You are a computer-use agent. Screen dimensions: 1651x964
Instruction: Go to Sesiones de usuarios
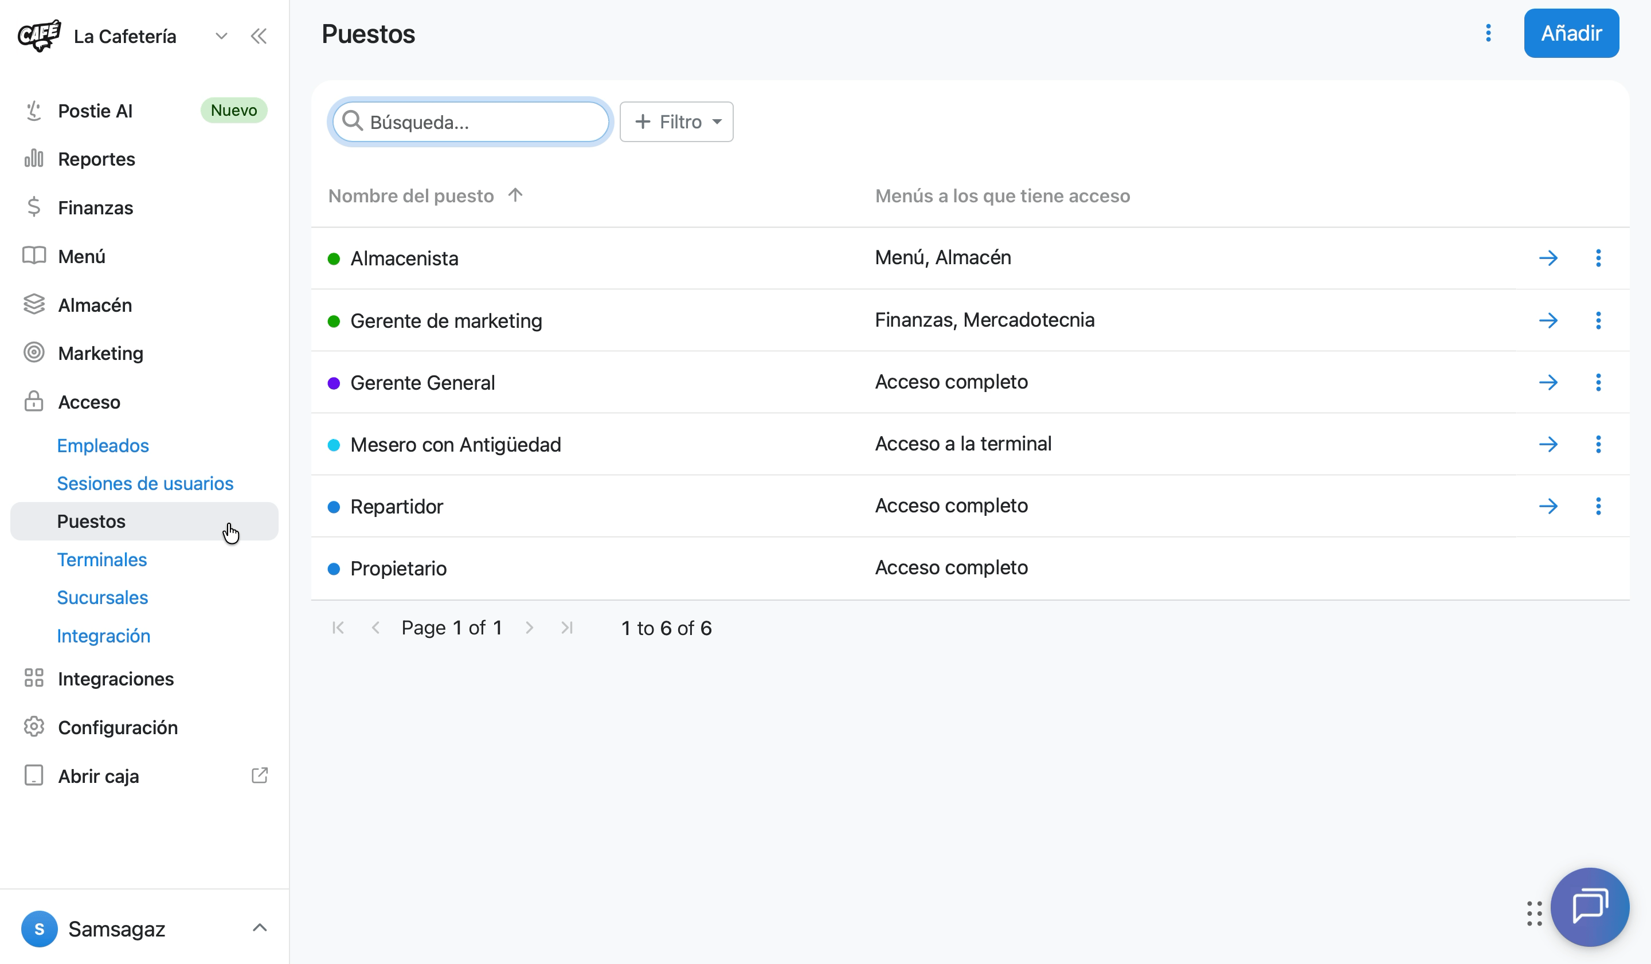(145, 483)
